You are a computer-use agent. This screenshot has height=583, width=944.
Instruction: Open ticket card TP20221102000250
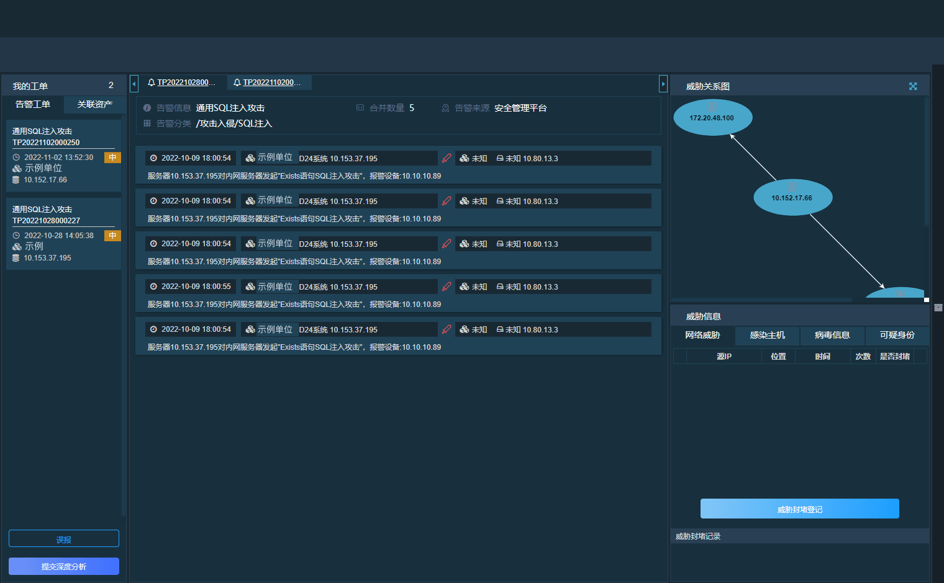(x=63, y=156)
